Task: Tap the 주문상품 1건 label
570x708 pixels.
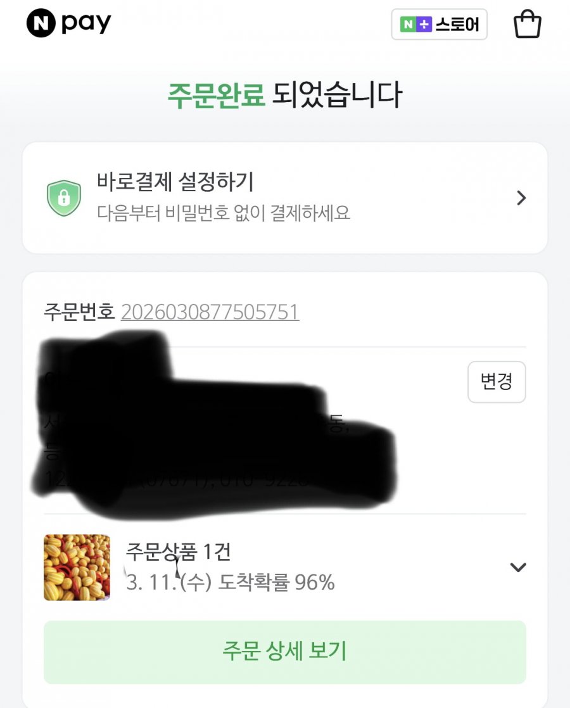Action: point(178,552)
